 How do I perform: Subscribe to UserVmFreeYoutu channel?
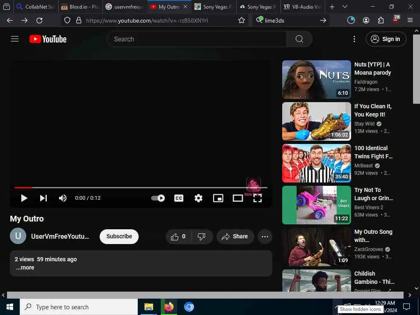(x=119, y=237)
